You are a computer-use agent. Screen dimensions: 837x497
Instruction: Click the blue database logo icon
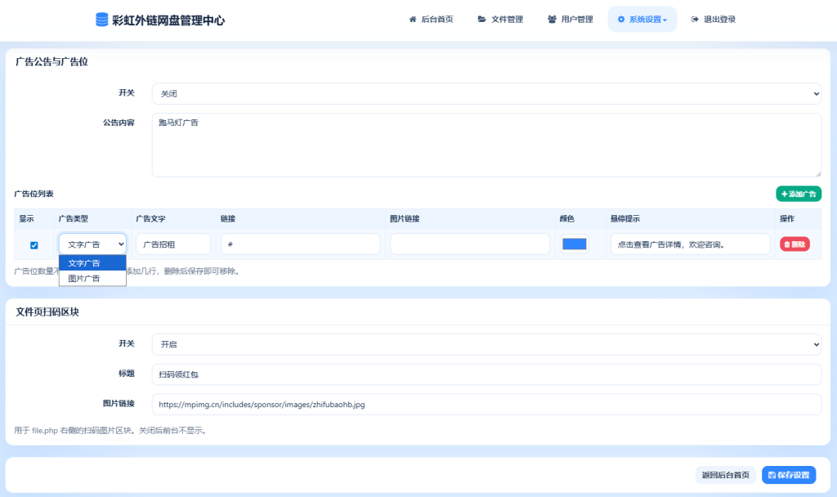[x=102, y=20]
